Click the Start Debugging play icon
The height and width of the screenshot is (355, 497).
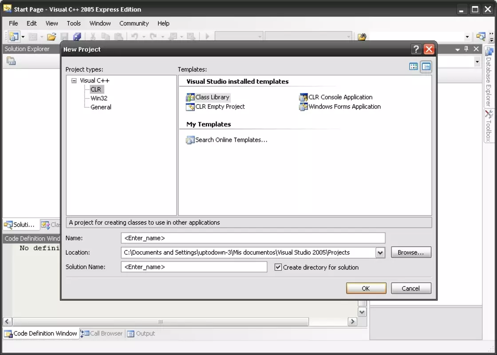pos(207,37)
